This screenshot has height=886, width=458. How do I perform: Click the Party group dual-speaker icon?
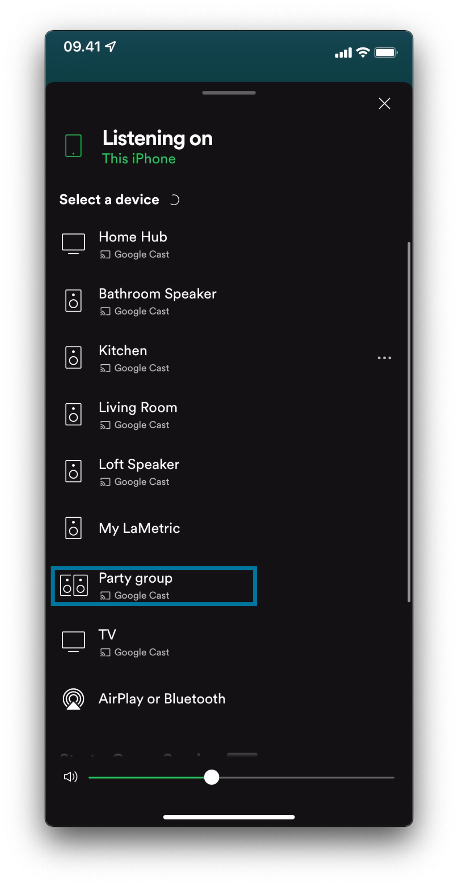coord(74,585)
